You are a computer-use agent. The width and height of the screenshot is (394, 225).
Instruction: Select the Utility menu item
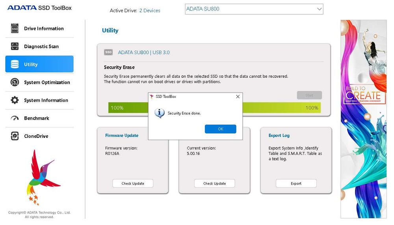click(39, 64)
